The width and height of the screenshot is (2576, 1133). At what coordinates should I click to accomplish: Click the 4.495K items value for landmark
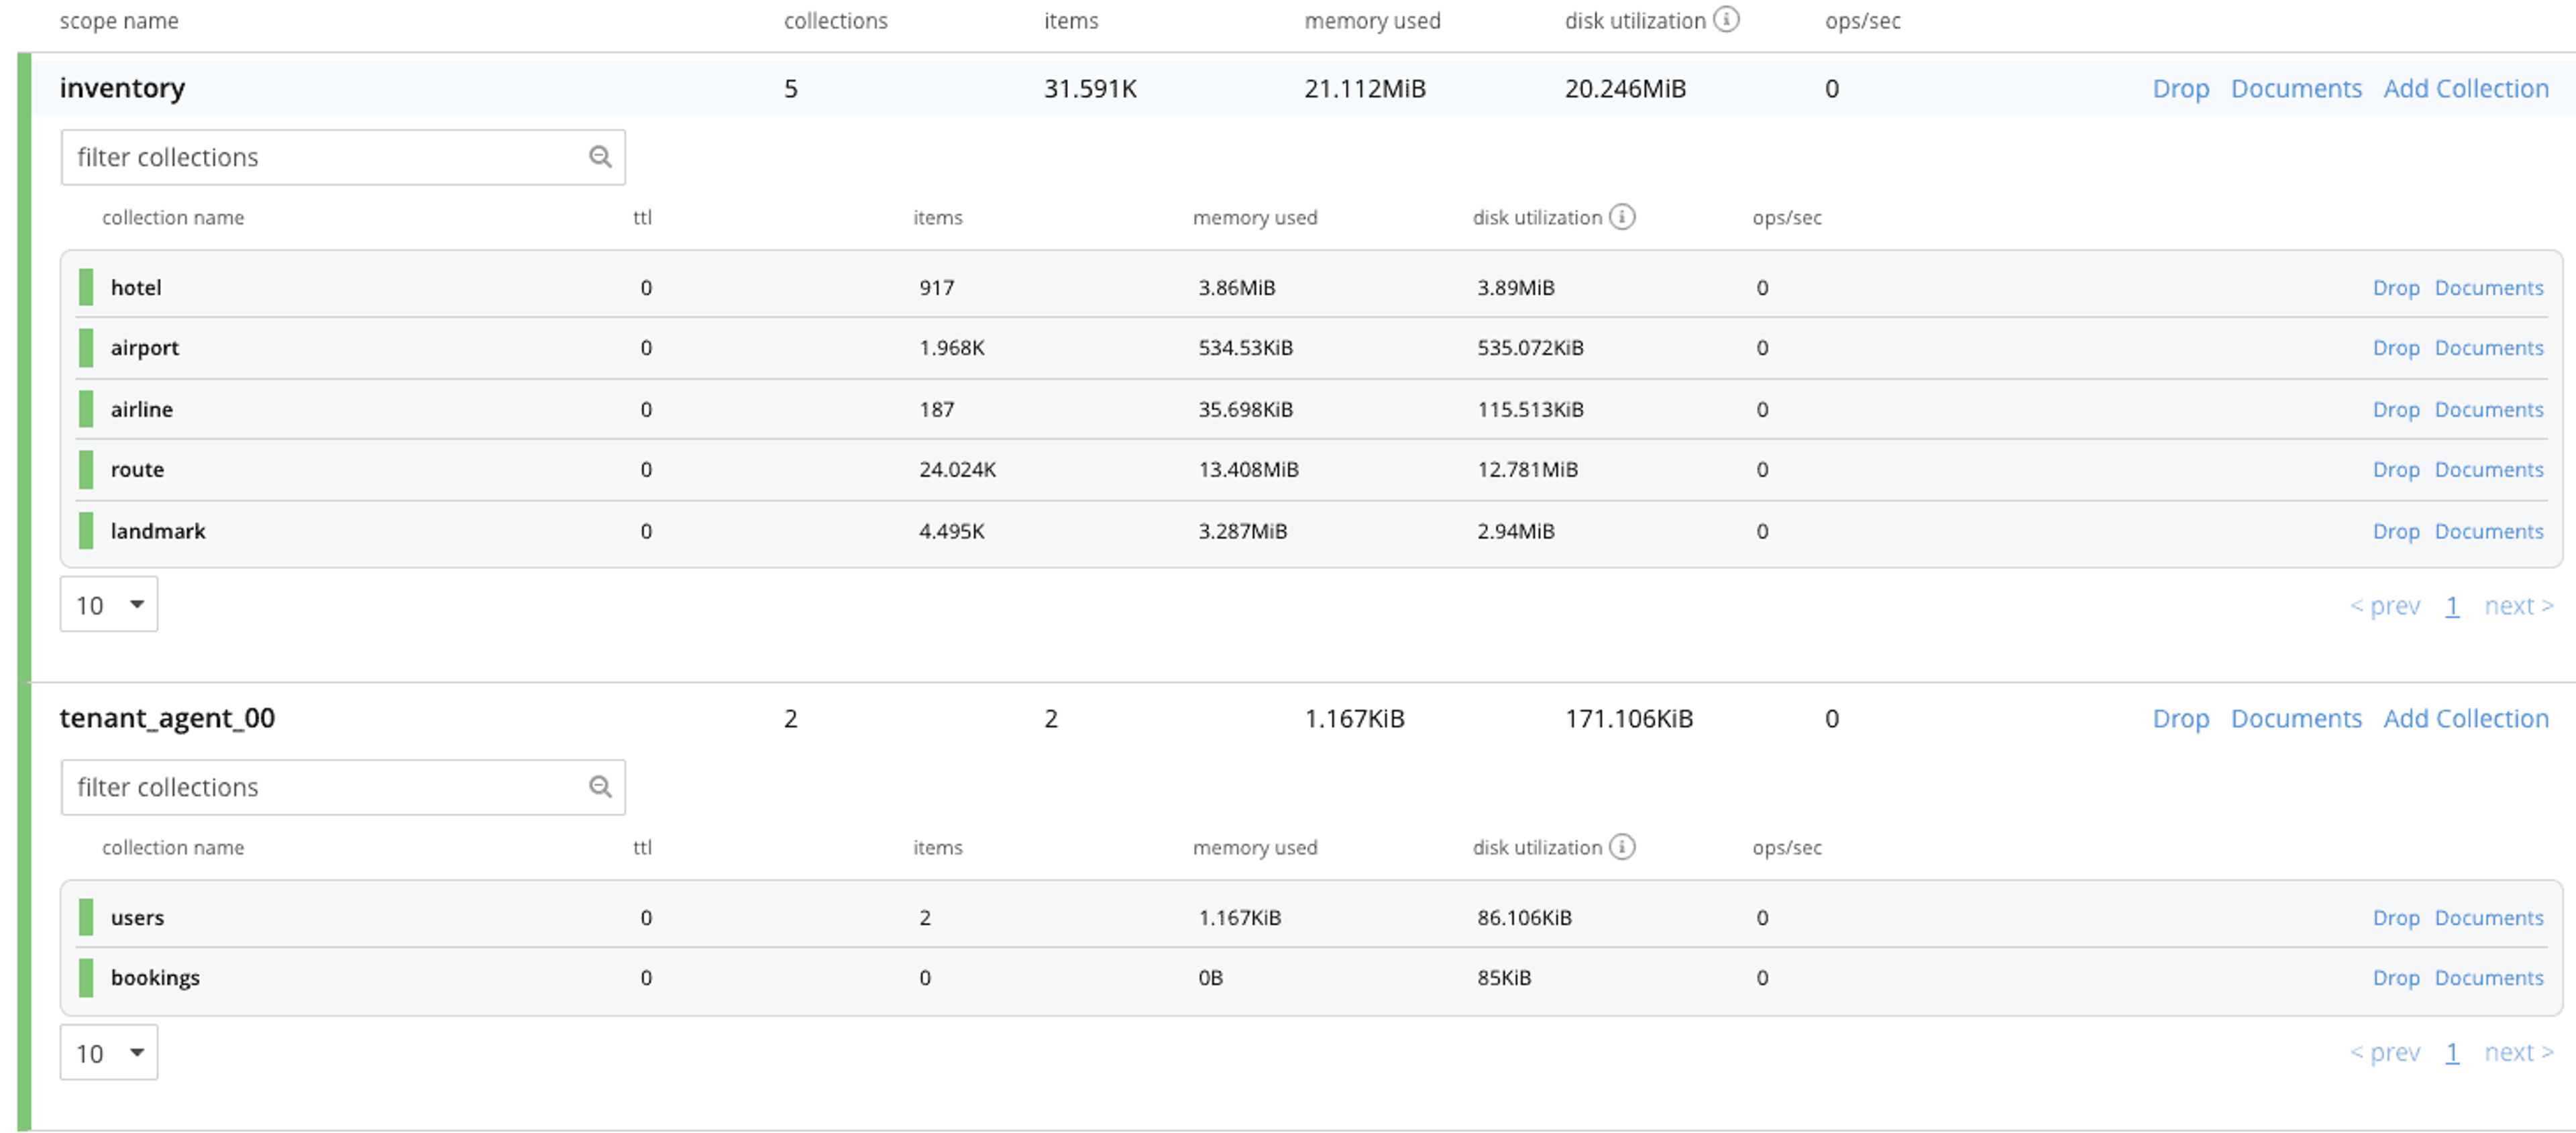(x=951, y=532)
